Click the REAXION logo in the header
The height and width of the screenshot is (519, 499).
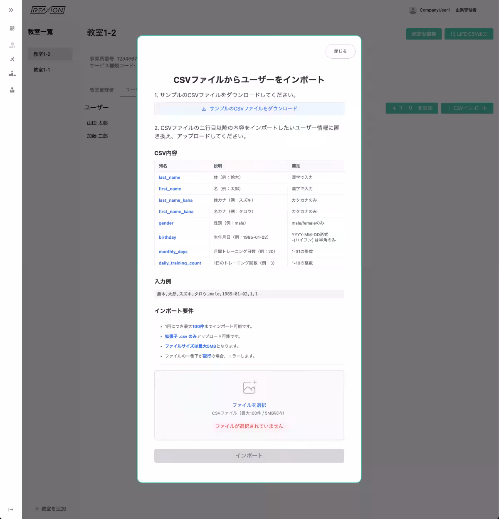[48, 10]
